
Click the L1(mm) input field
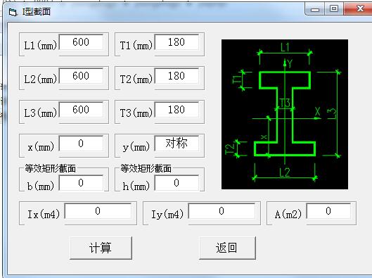81,42
